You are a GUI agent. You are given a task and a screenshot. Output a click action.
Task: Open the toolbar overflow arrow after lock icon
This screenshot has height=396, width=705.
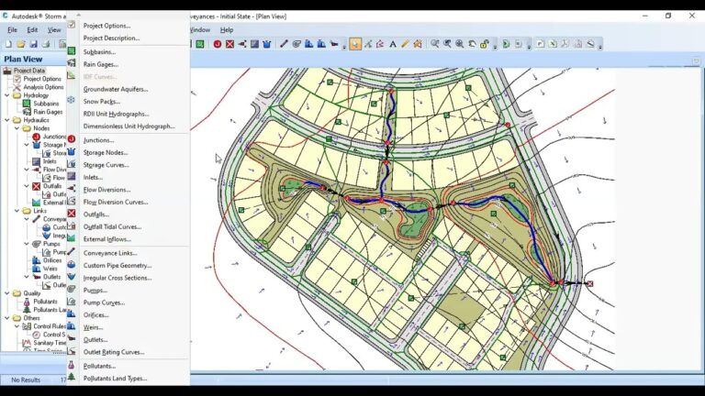(495, 46)
